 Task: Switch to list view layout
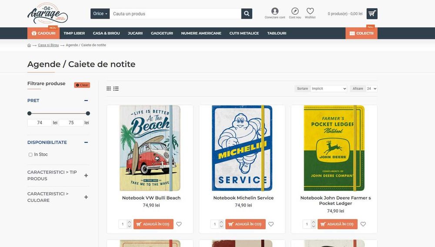(116, 88)
